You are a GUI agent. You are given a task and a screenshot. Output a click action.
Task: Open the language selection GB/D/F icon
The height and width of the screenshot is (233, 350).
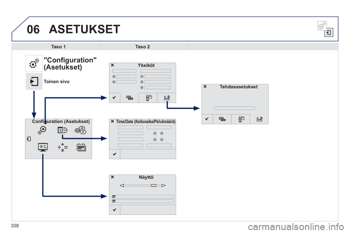[80, 130]
